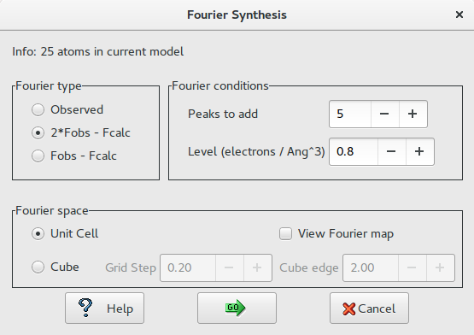Click the Cube edge value field
This screenshot has height=335, width=474.
371,267
